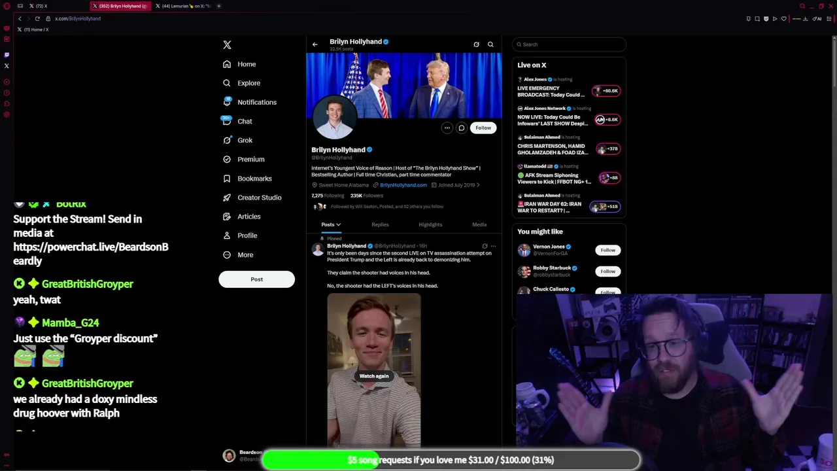
Task: Click the browser back arrow
Action: tap(20, 18)
